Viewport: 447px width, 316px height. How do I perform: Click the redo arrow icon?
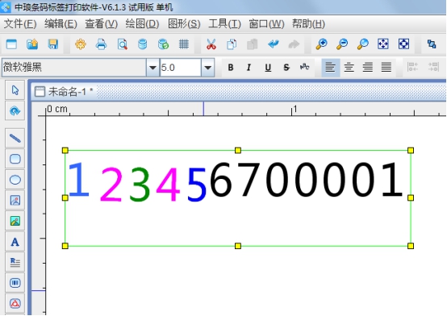point(294,44)
